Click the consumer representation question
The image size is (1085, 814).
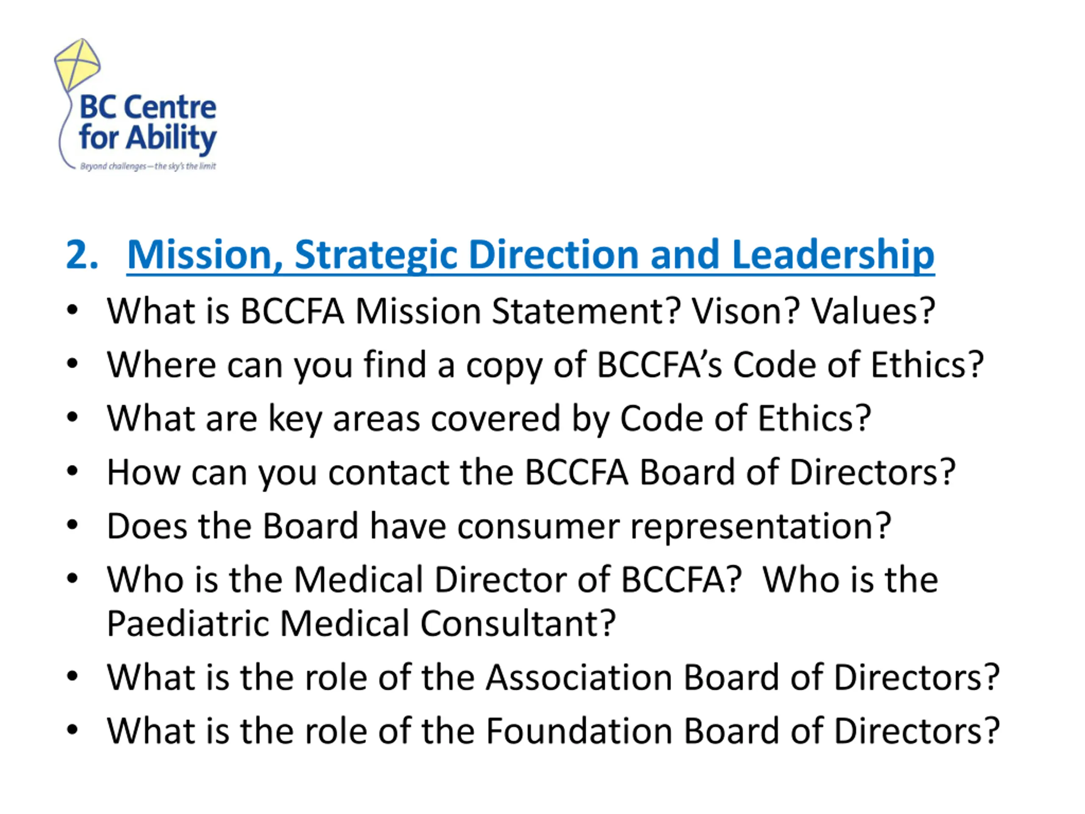(x=499, y=526)
